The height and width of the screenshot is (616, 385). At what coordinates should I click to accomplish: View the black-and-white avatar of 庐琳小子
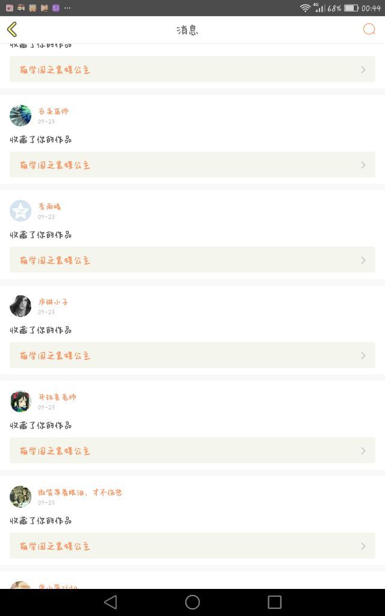point(20,306)
